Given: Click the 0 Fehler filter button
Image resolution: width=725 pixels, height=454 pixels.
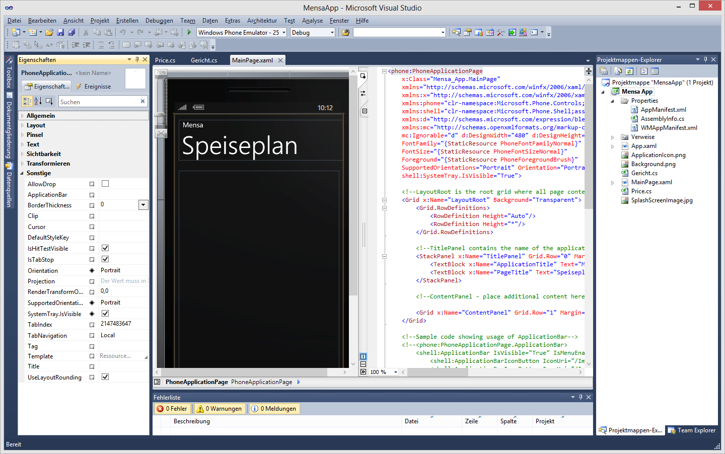Looking at the screenshot, I should 172,409.
